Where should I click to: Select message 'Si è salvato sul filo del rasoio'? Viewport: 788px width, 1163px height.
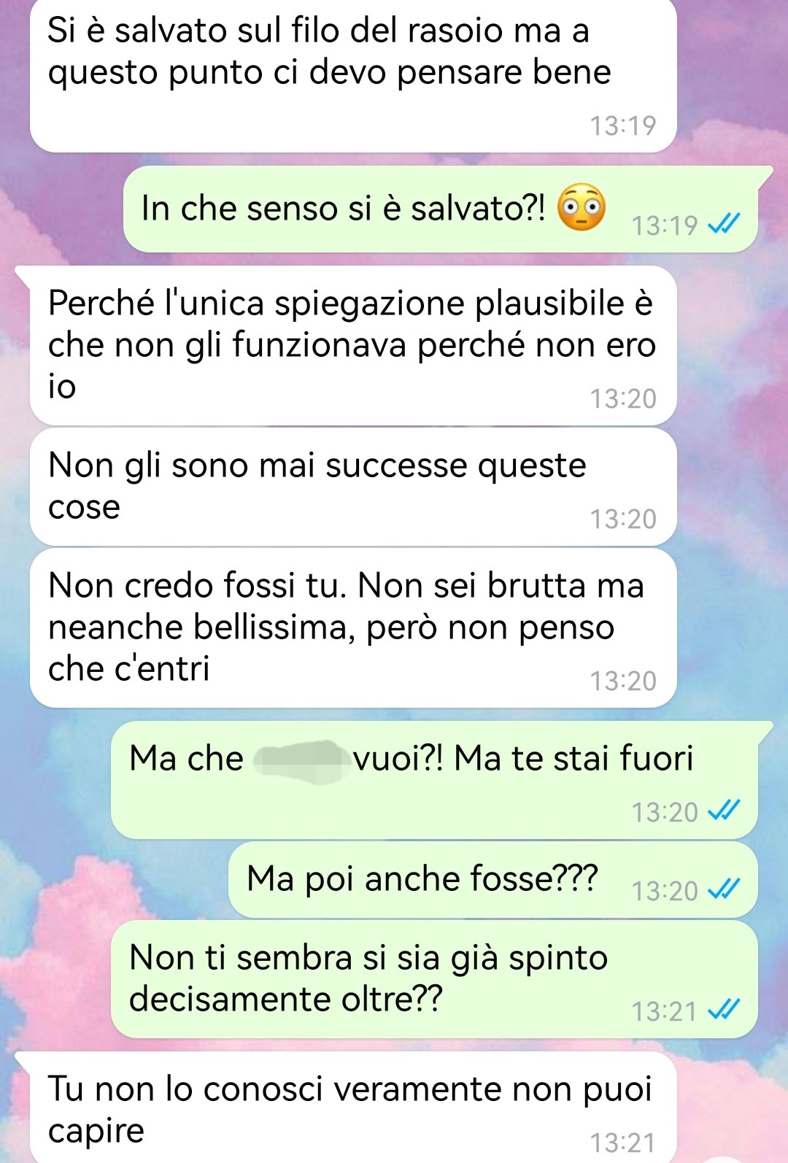pyautogui.click(x=353, y=76)
